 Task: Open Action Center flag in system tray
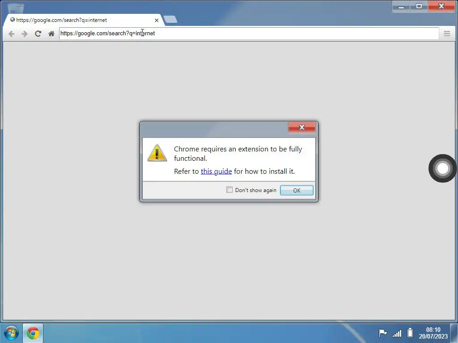click(x=383, y=333)
